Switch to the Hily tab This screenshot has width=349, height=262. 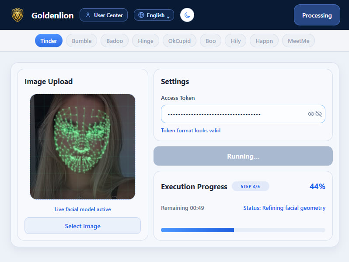[235, 41]
